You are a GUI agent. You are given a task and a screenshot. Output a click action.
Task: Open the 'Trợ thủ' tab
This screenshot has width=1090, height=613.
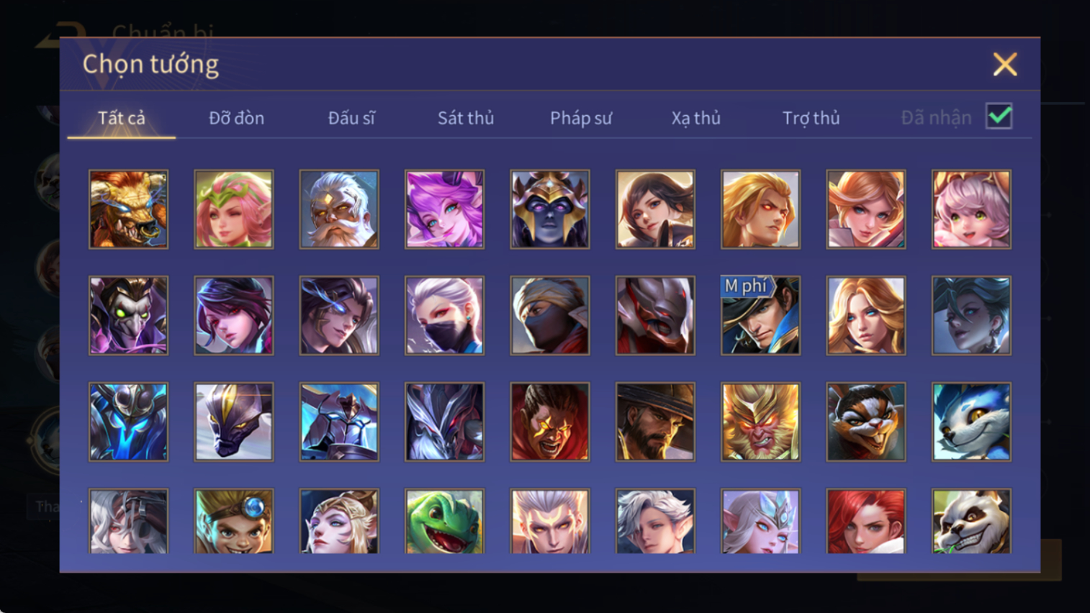pos(811,118)
